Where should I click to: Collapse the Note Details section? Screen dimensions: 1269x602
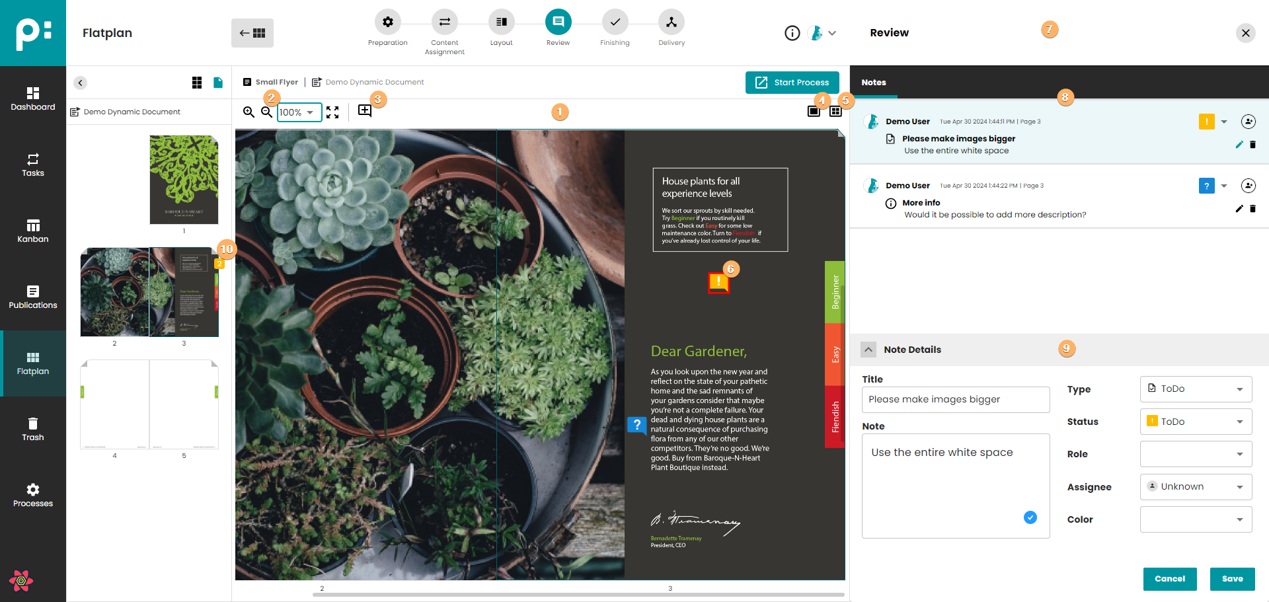coord(869,350)
